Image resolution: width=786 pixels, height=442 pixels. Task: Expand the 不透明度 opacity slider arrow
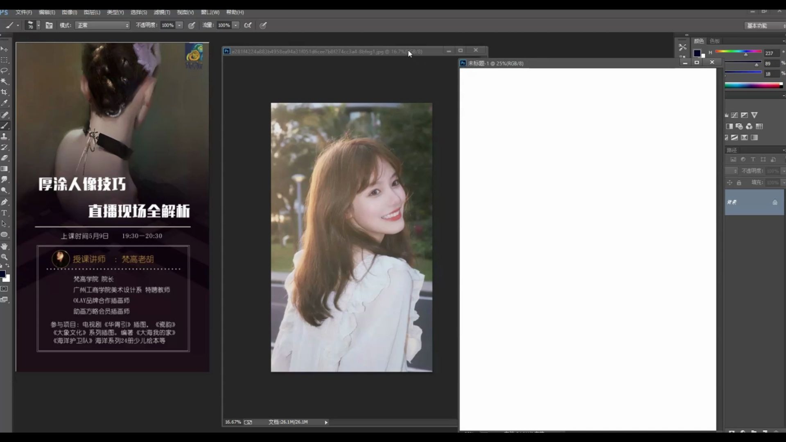pos(179,25)
